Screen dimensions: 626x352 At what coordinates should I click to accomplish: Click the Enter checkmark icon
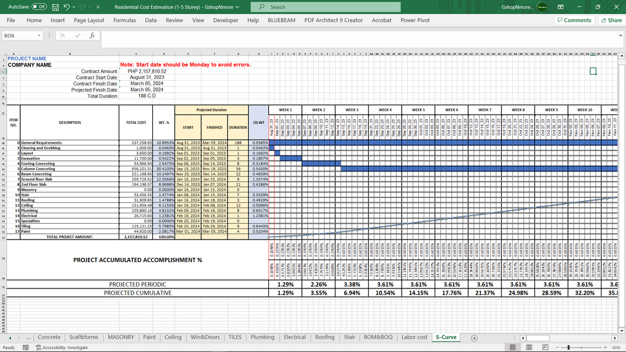point(78,35)
